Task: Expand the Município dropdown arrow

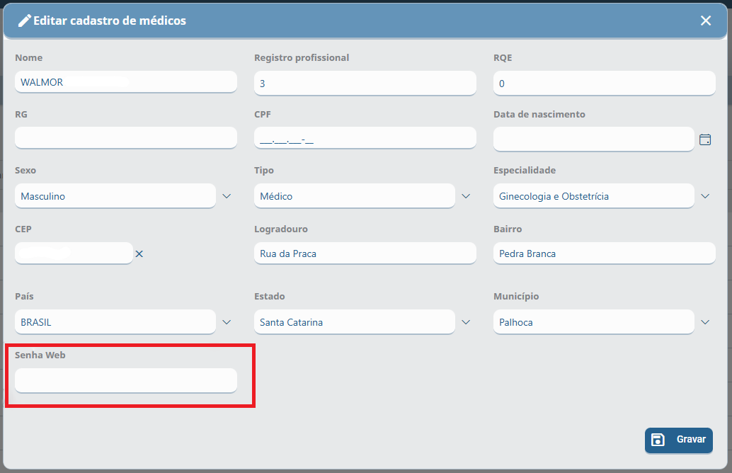Action: (705, 322)
